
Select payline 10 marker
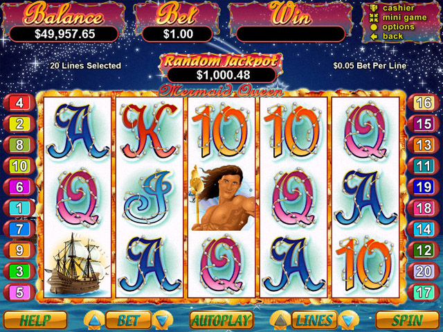tap(19, 166)
